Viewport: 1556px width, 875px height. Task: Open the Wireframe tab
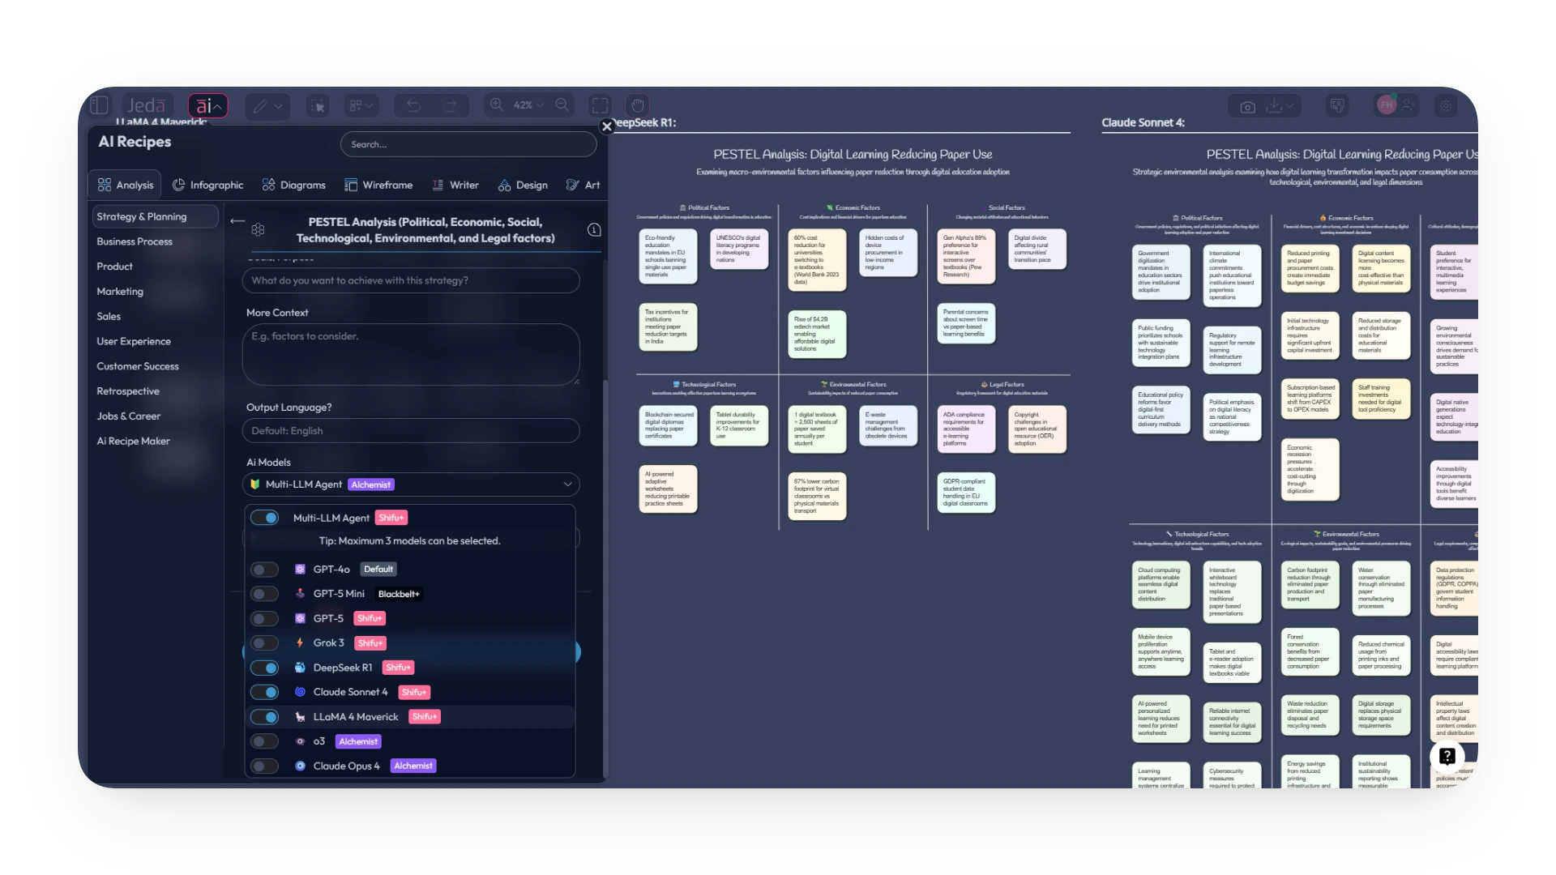379,185
